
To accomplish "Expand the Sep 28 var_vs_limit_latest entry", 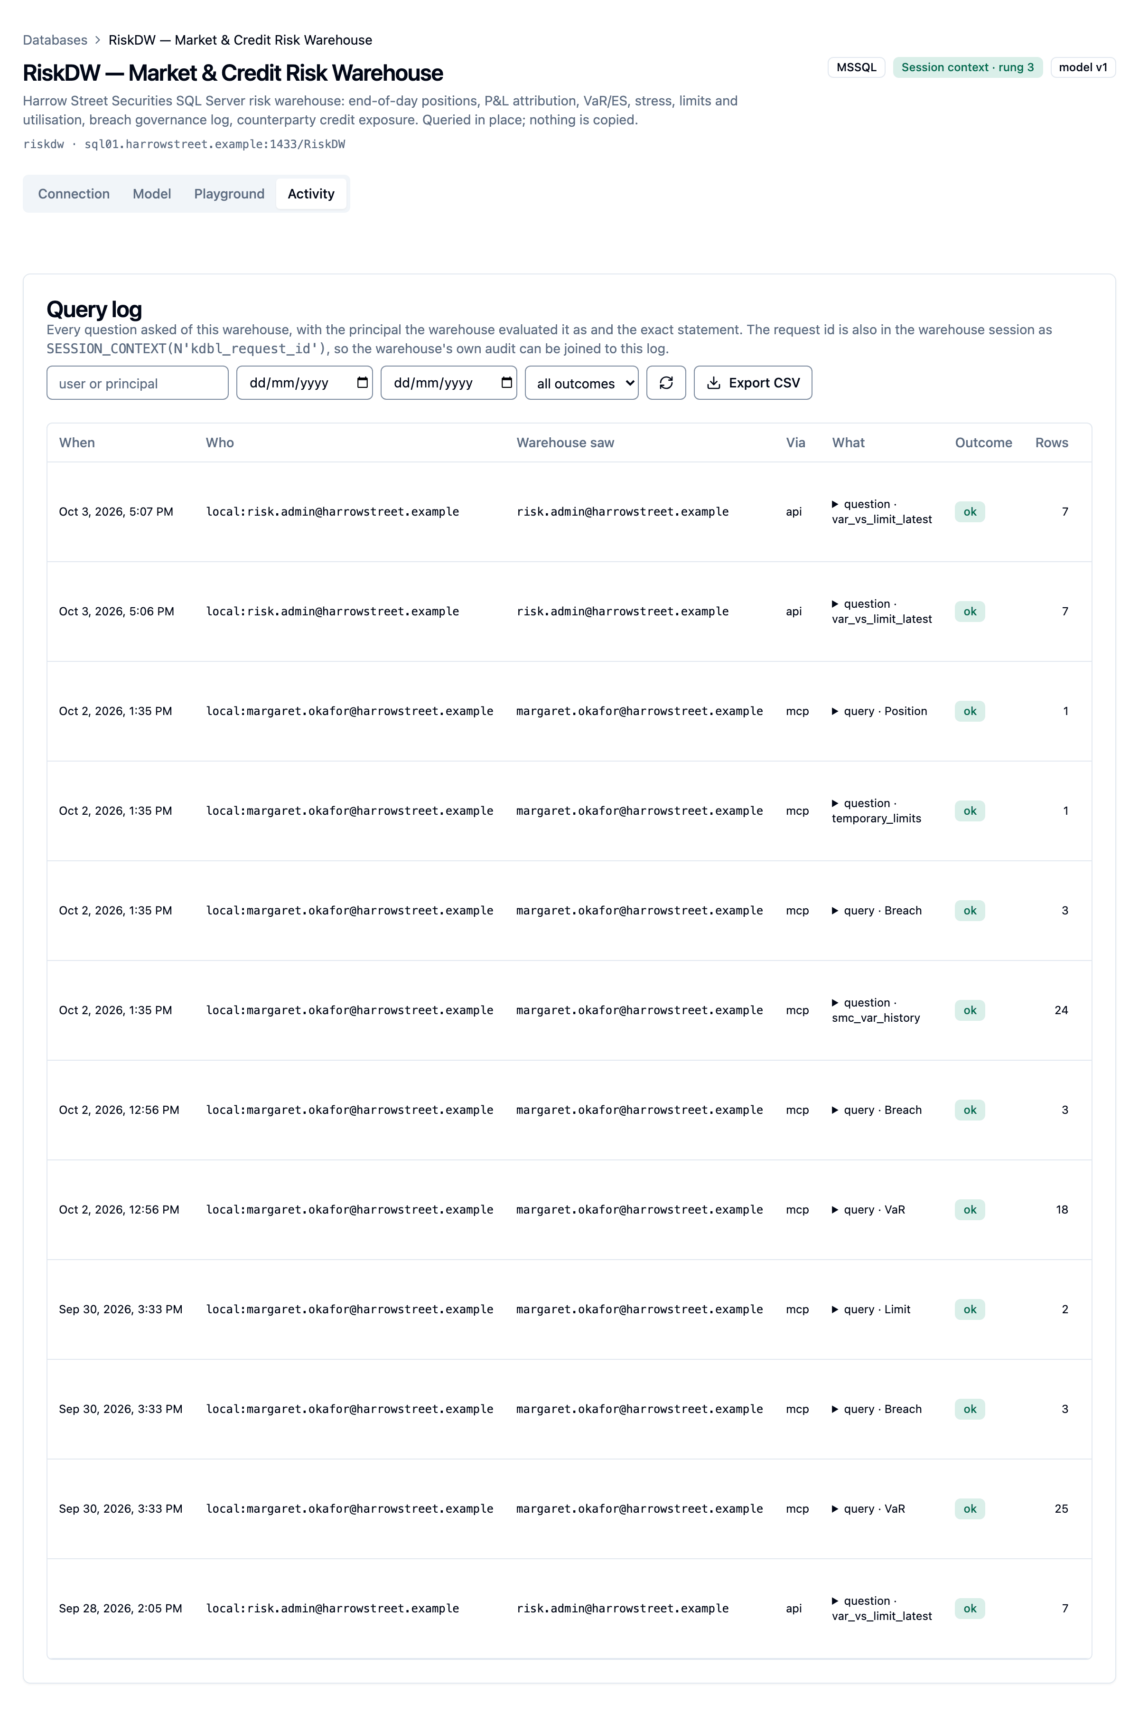I will click(882, 1609).
